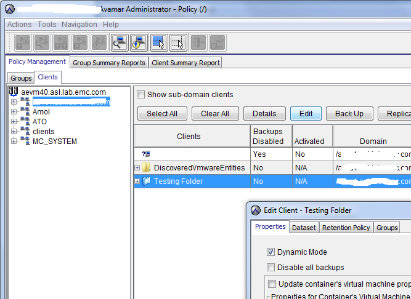Click the disabled document report toolbar icon
The height and width of the screenshot is (299, 411).
point(218,42)
